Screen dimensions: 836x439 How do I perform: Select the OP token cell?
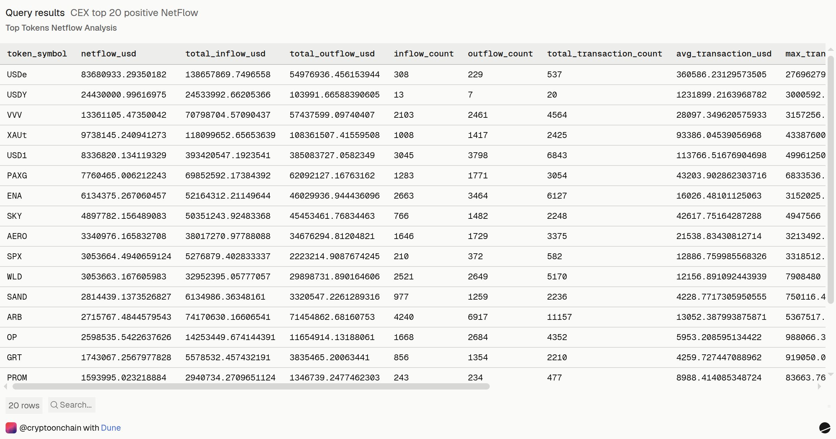pyautogui.click(x=12, y=337)
